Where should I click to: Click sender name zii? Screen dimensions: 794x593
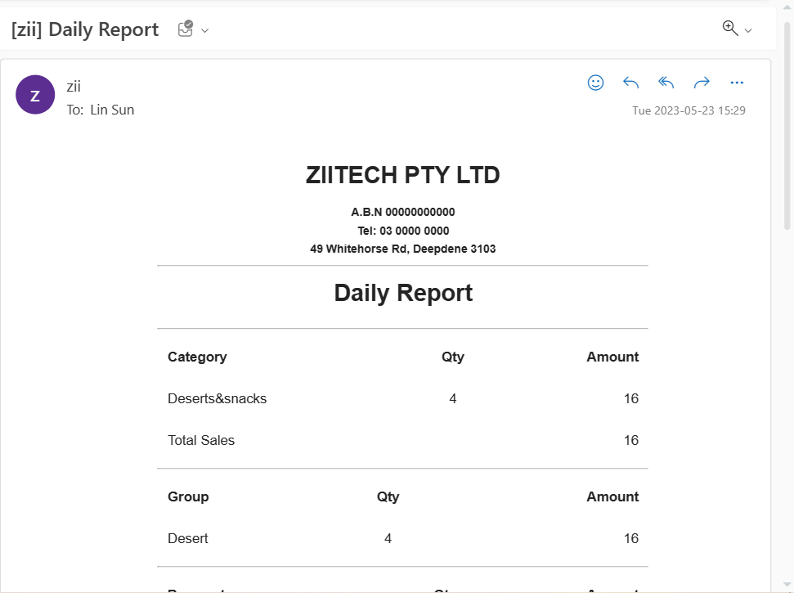[x=74, y=87]
